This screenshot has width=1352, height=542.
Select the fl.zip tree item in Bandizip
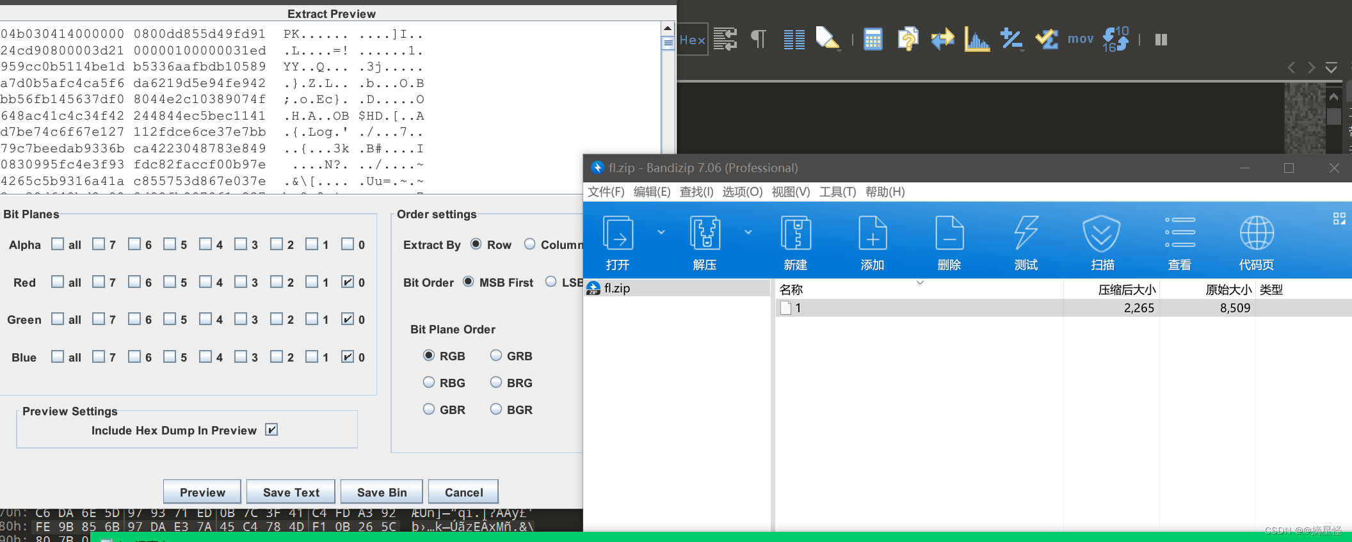[677, 288]
